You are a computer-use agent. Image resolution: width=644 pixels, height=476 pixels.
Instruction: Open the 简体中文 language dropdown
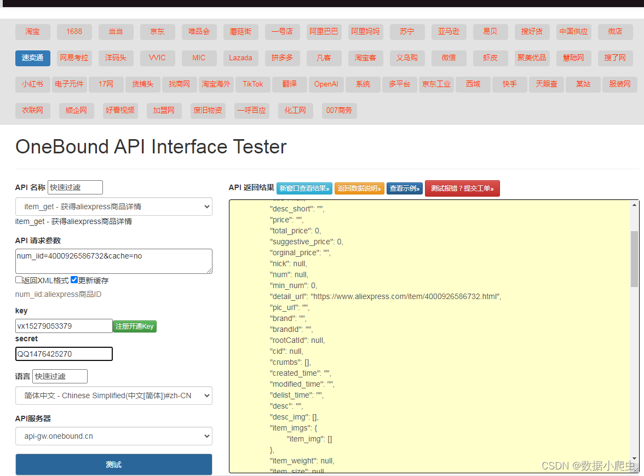click(x=114, y=395)
